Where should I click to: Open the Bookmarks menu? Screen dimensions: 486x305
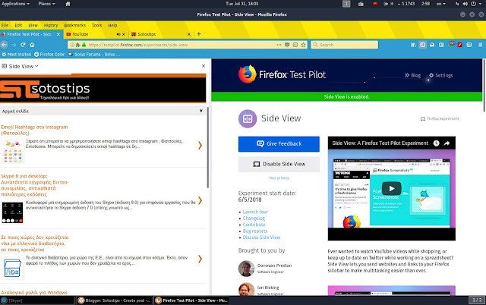(74, 25)
